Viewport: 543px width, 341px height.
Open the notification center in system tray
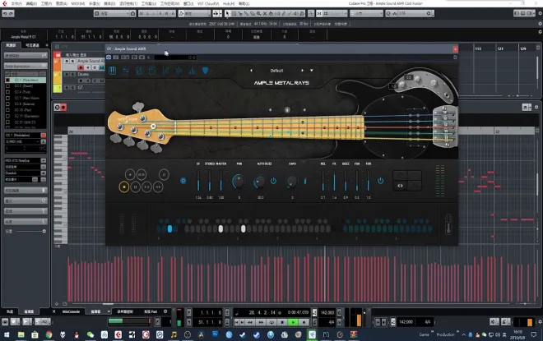tap(534, 334)
